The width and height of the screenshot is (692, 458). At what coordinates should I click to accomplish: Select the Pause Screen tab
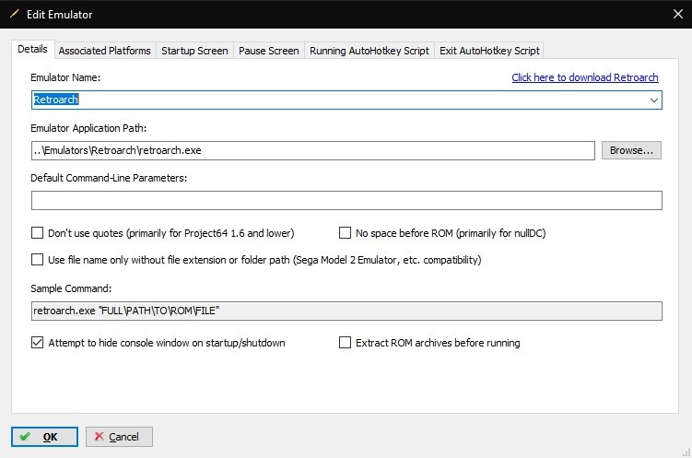tap(268, 51)
